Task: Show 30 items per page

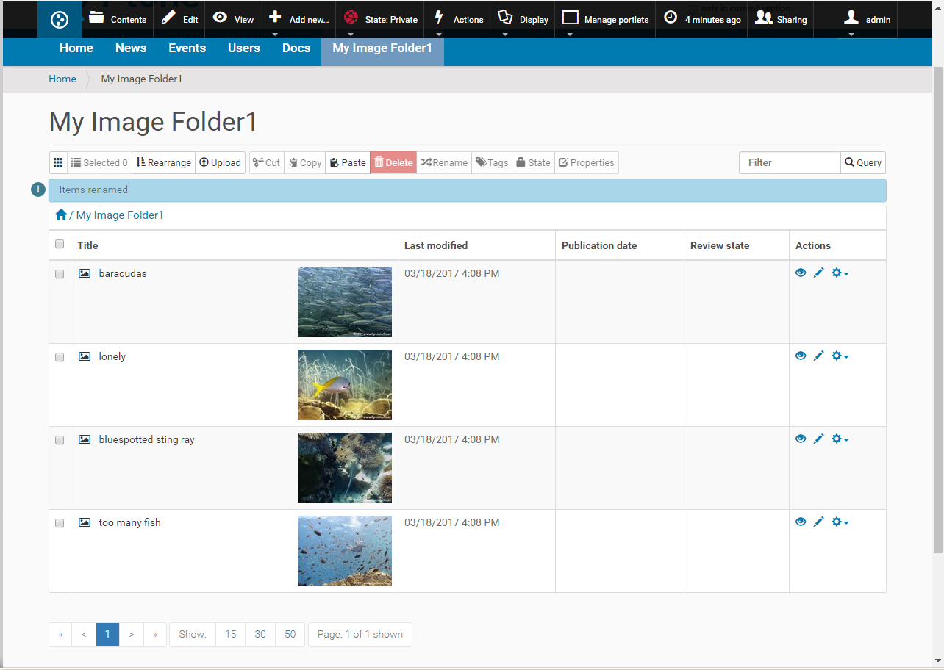Action: 260,635
